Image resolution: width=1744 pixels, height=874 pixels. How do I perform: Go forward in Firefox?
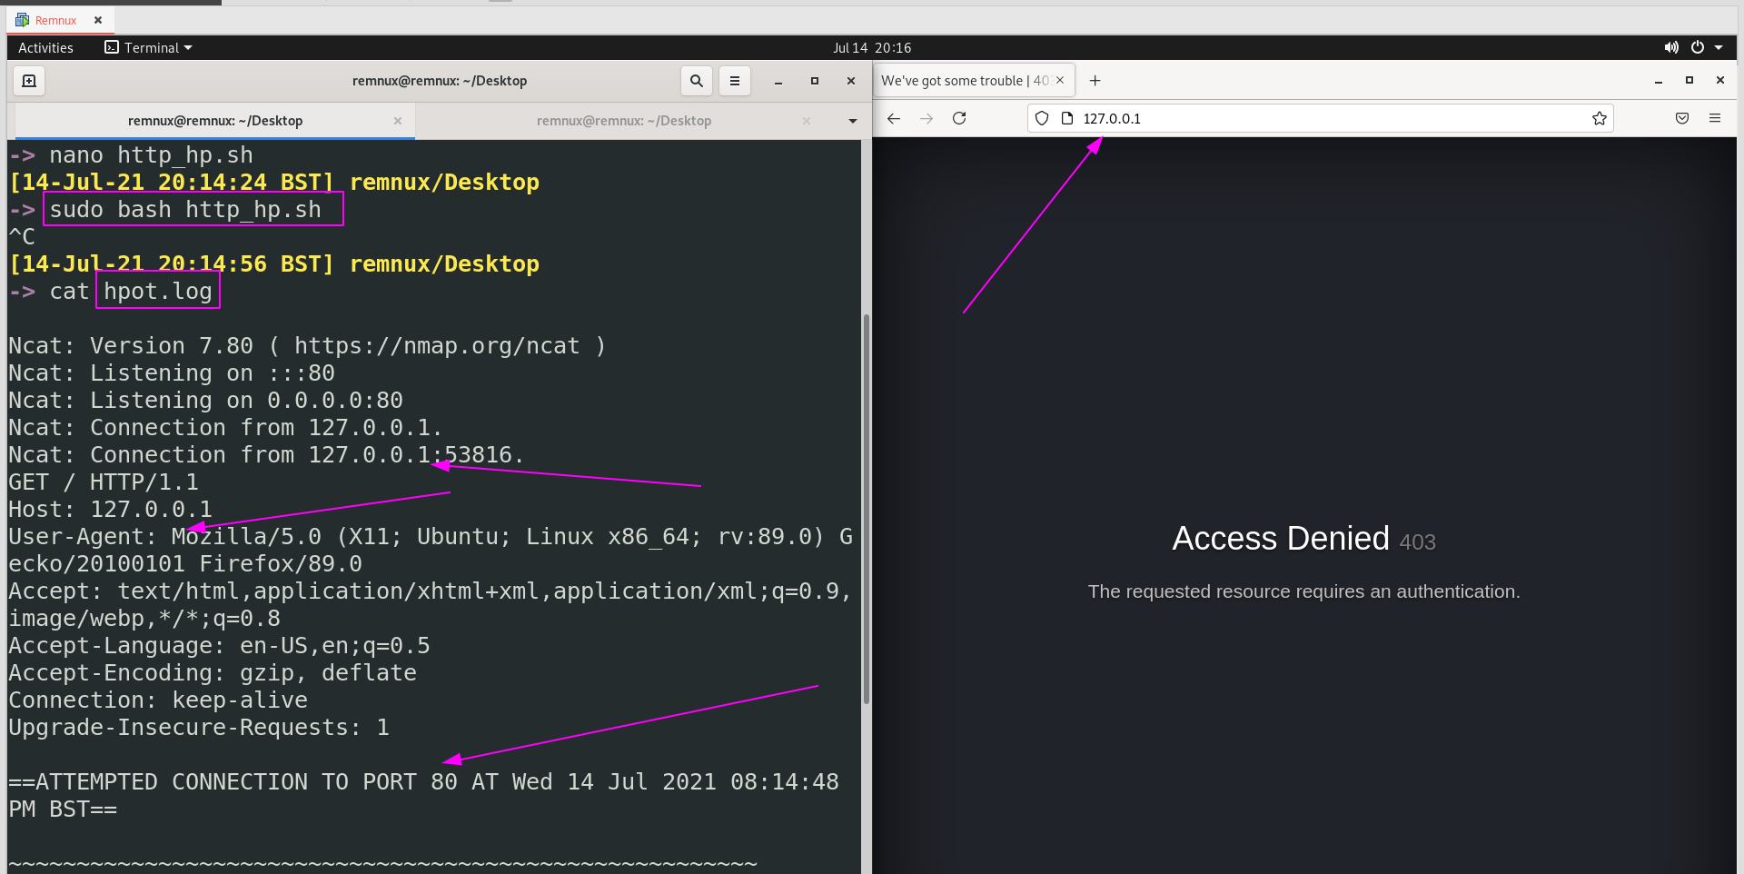coord(926,118)
